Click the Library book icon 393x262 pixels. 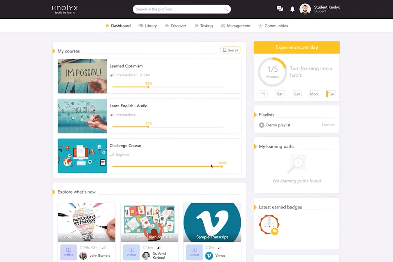141,25
